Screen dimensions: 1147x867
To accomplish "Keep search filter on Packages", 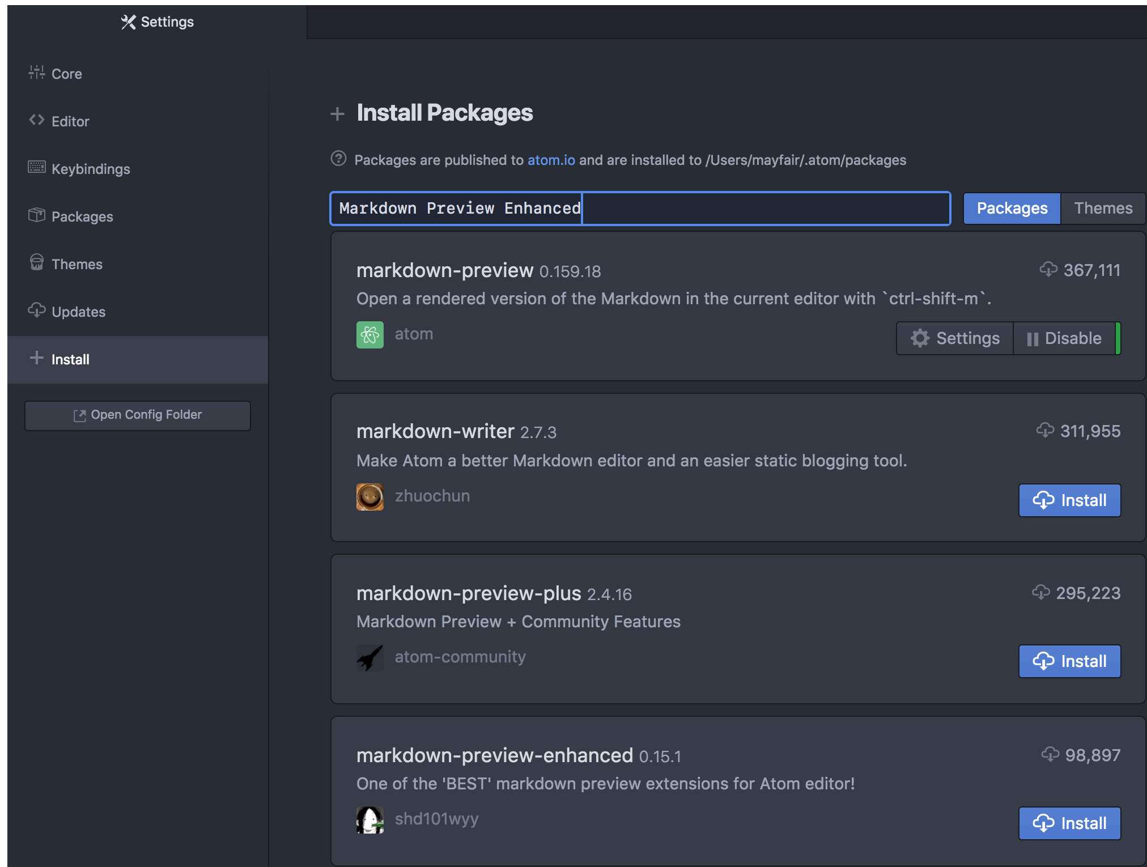I will pyautogui.click(x=1012, y=208).
